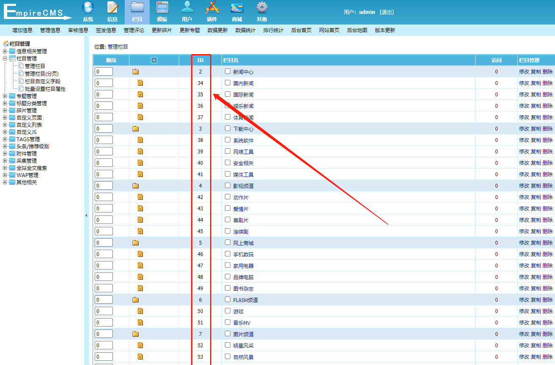
Task: Click the folder icon beside 新闻中心 row
Action: click(135, 72)
